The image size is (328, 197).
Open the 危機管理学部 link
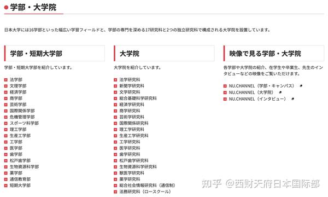click(22, 117)
